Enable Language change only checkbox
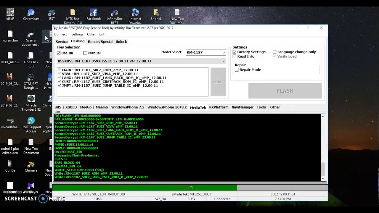 coord(274,52)
